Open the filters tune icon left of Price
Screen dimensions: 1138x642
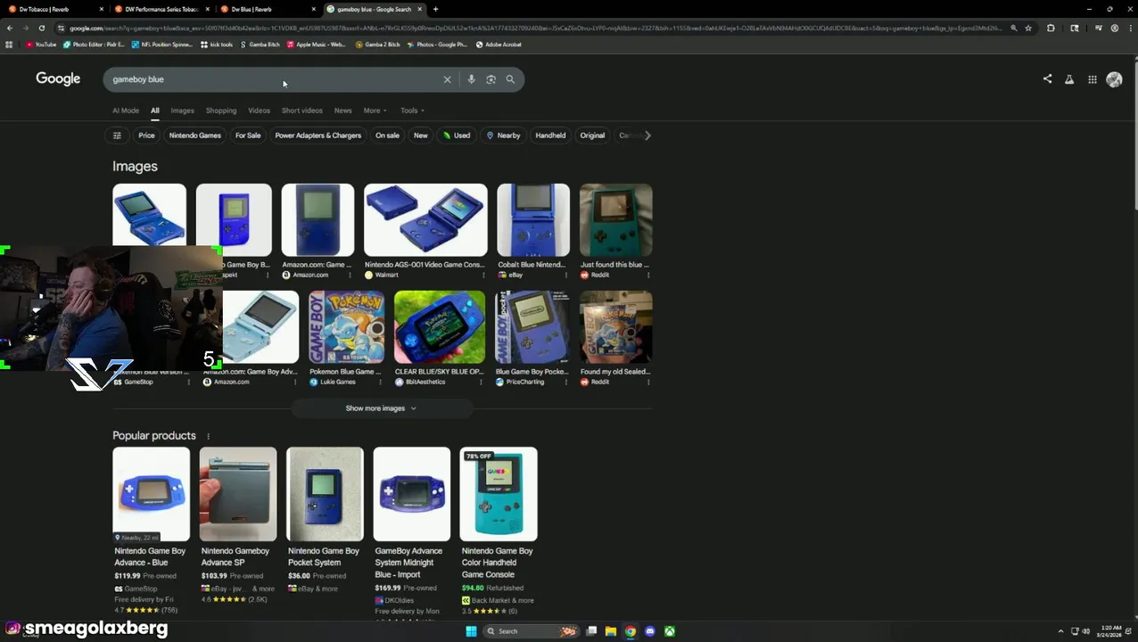[117, 136]
